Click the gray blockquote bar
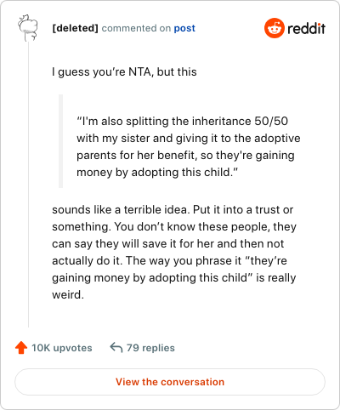The height and width of the screenshot is (410, 340). (60, 141)
